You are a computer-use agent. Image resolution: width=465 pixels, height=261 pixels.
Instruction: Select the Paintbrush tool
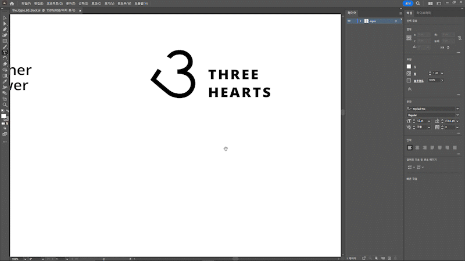5,47
